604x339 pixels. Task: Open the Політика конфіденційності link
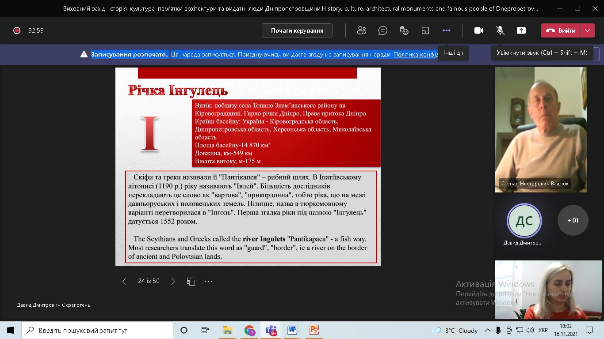pos(416,54)
